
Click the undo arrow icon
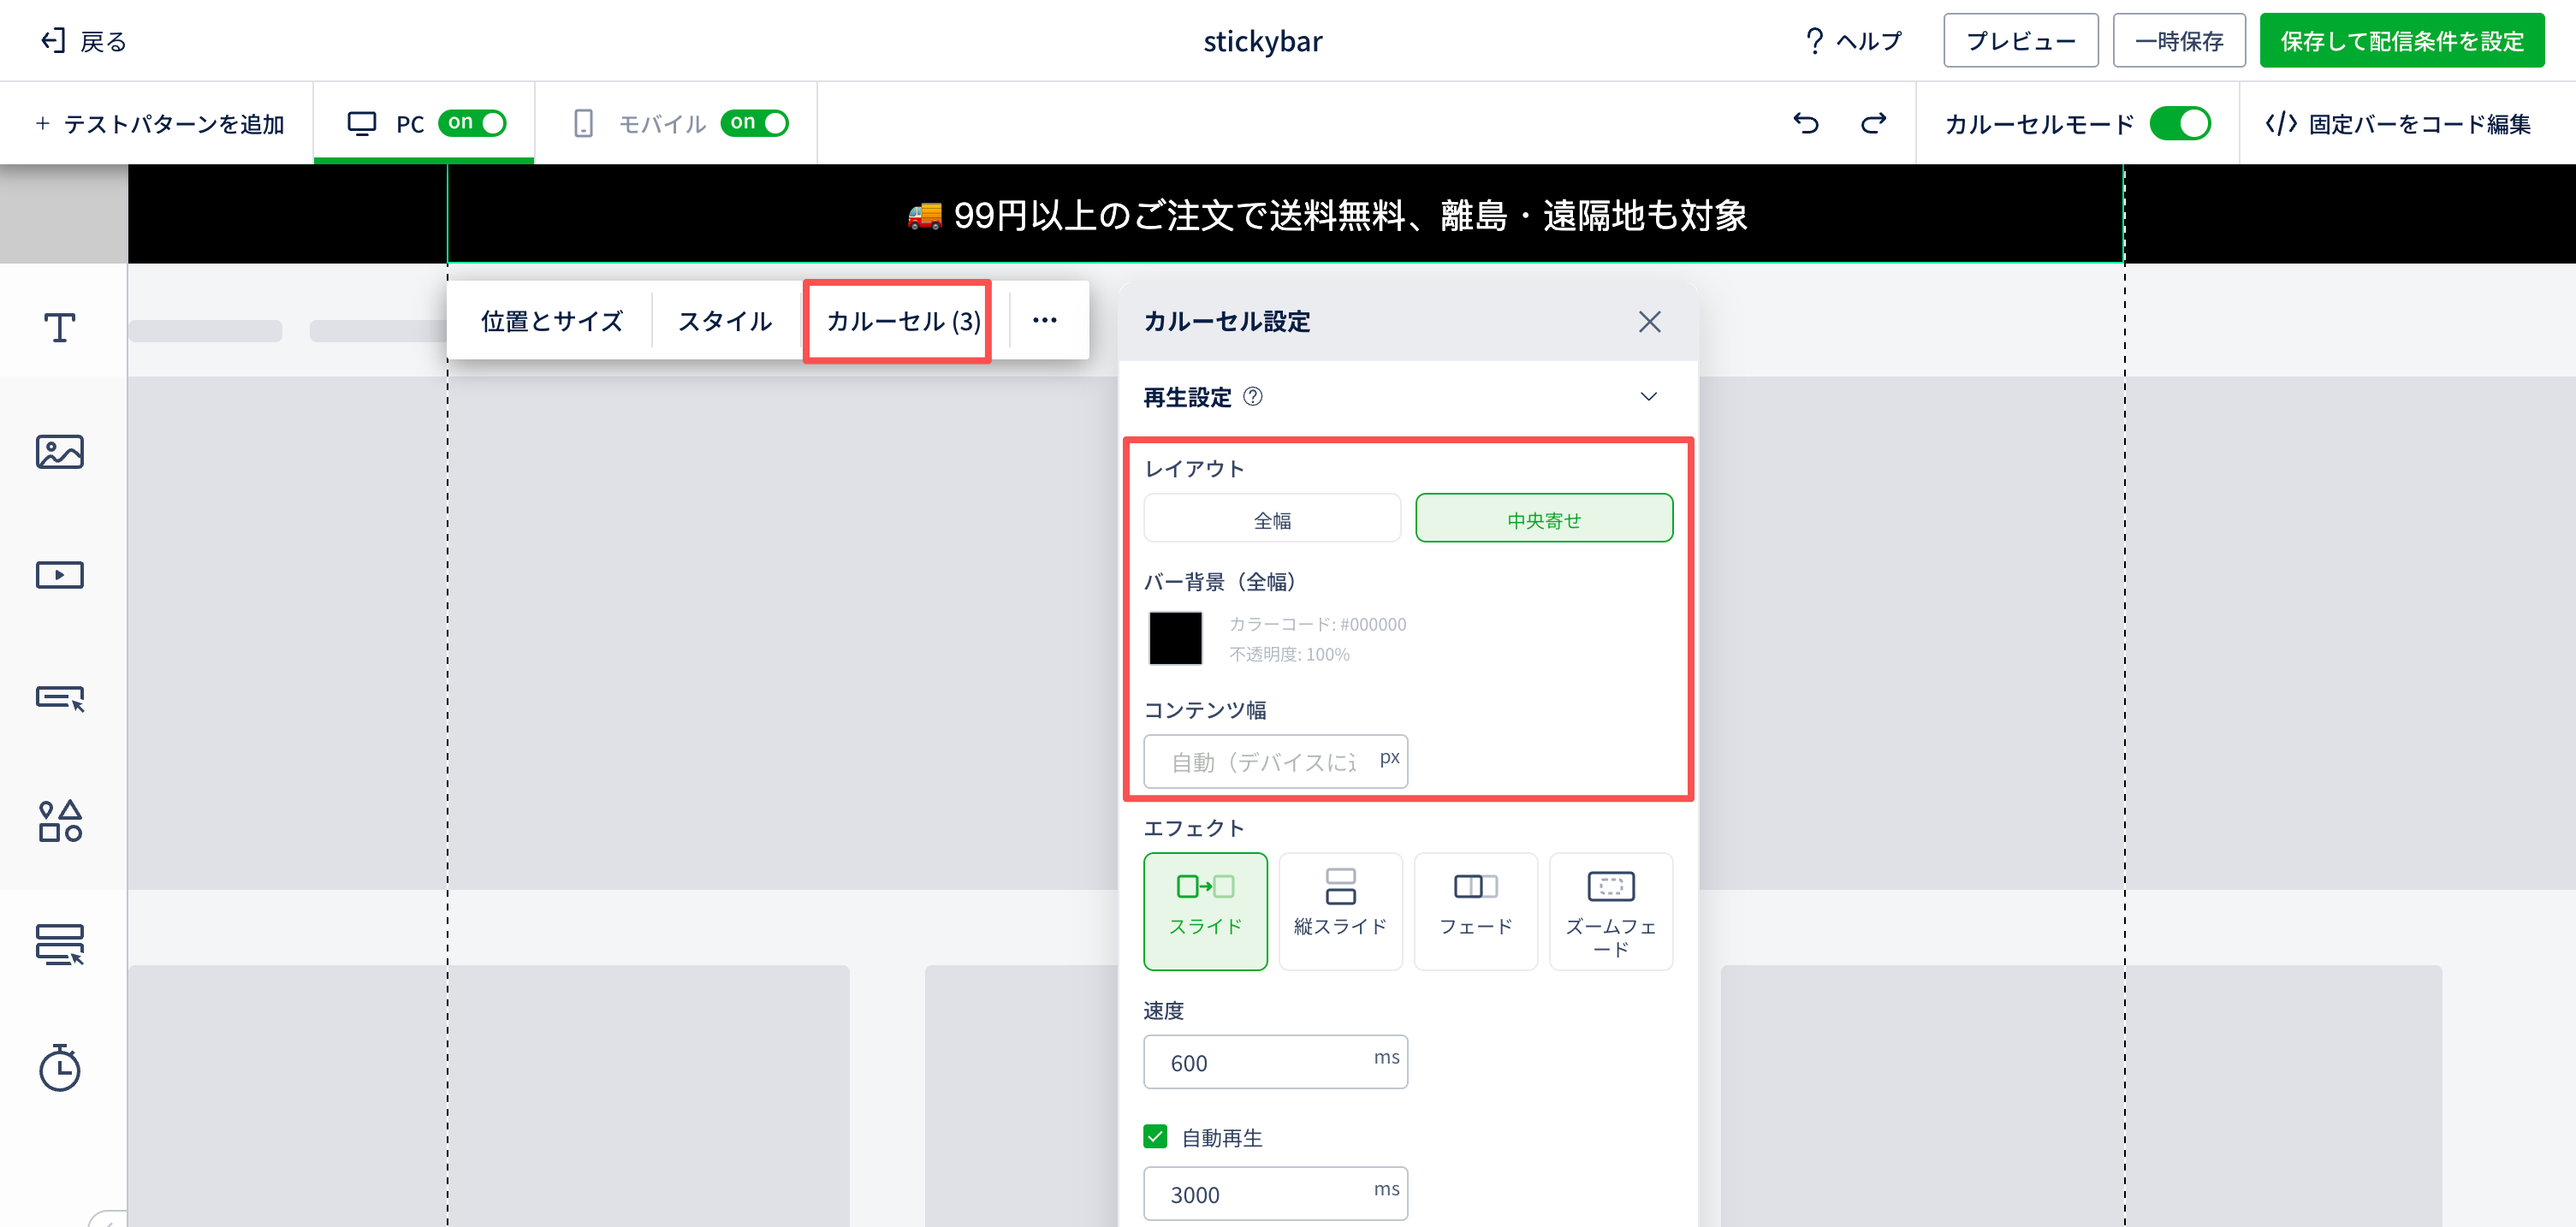tap(1806, 123)
